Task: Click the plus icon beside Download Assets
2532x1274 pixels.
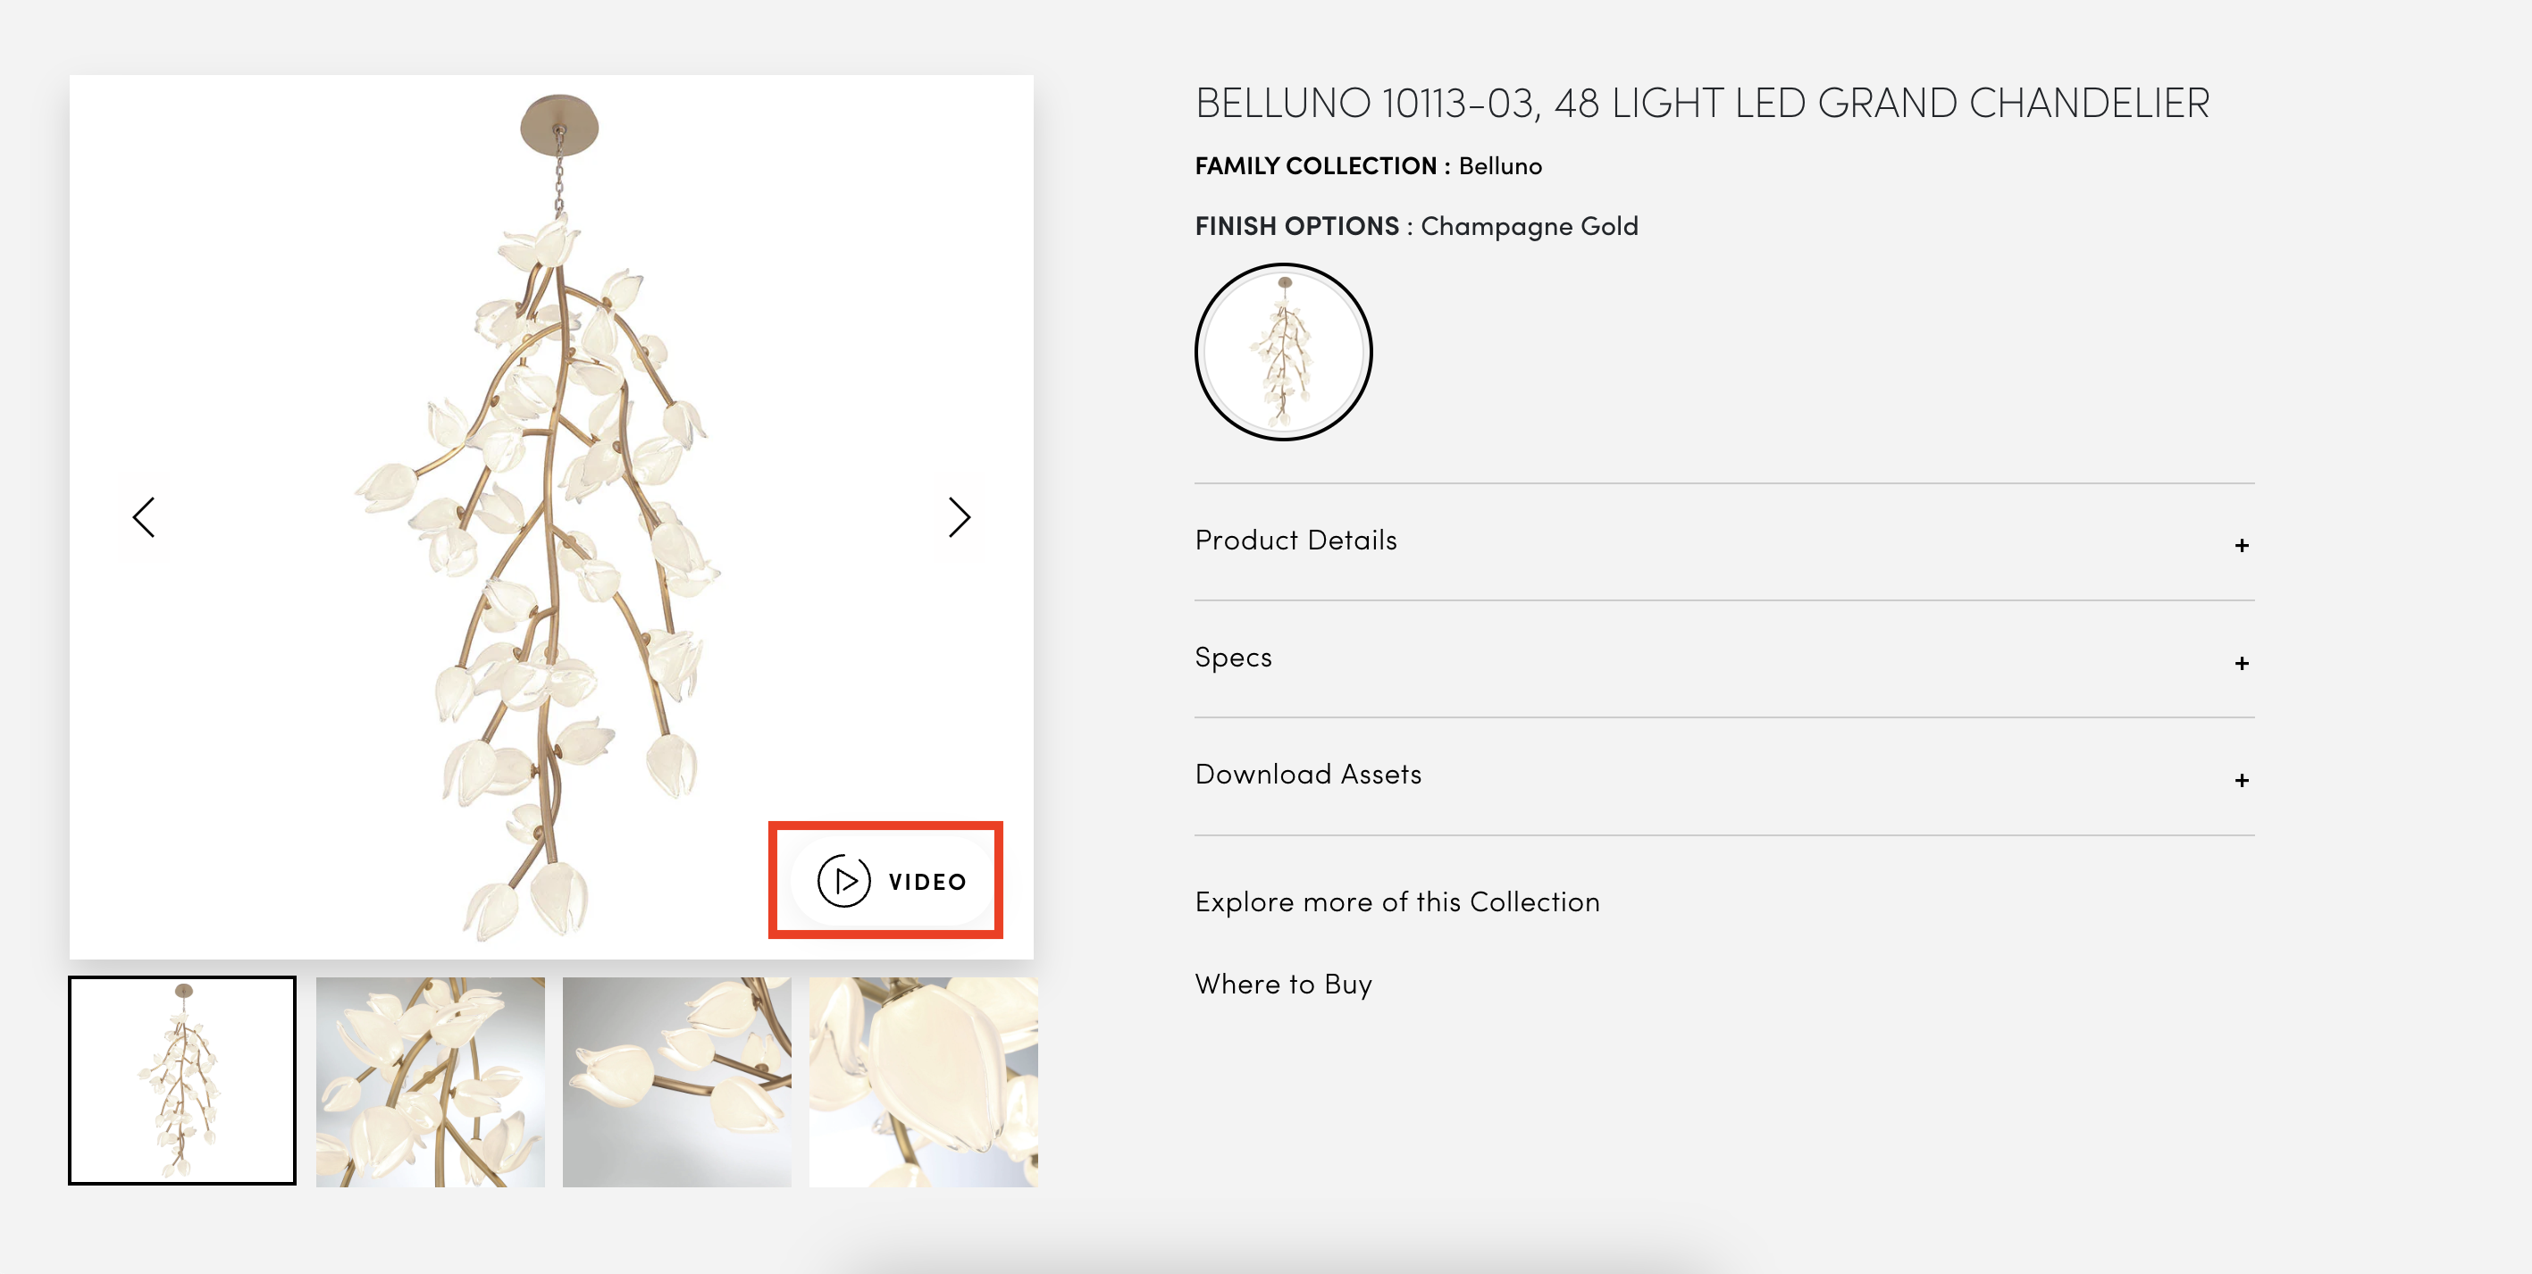Action: tap(2241, 781)
